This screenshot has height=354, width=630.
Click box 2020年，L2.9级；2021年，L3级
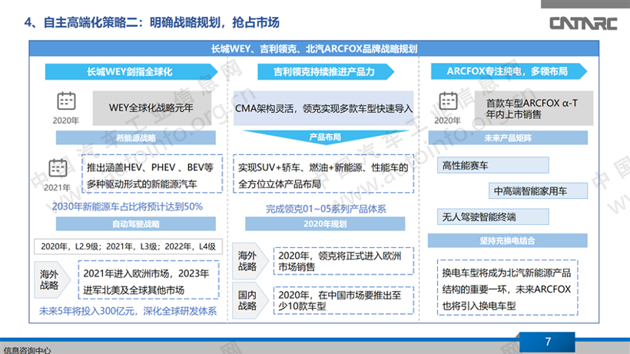(128, 246)
